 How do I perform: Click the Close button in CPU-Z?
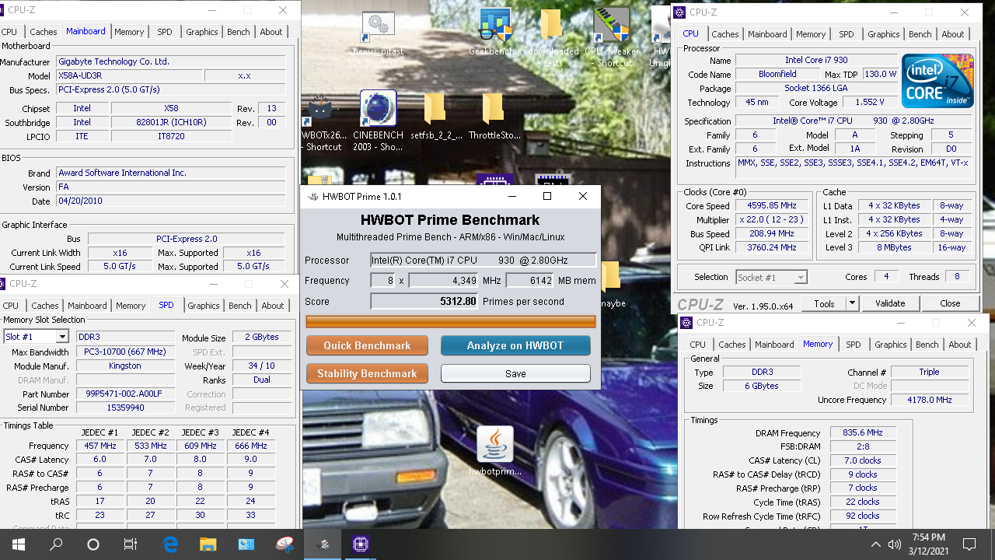pos(950,303)
